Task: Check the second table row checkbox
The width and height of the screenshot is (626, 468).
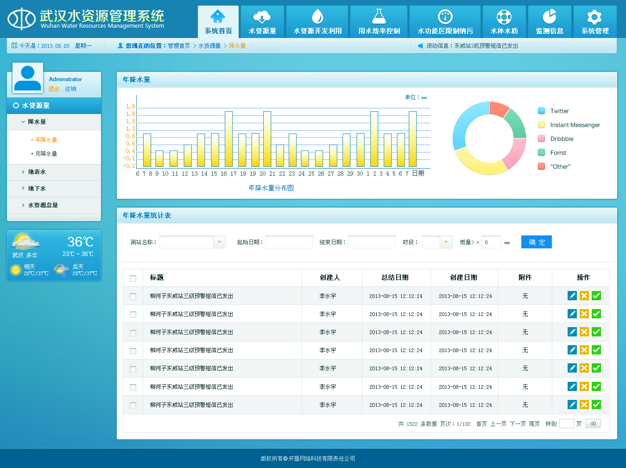Action: (x=133, y=315)
